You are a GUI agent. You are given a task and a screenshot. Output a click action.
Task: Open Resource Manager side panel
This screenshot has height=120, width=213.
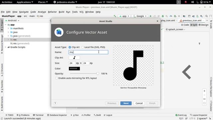pos(2,44)
